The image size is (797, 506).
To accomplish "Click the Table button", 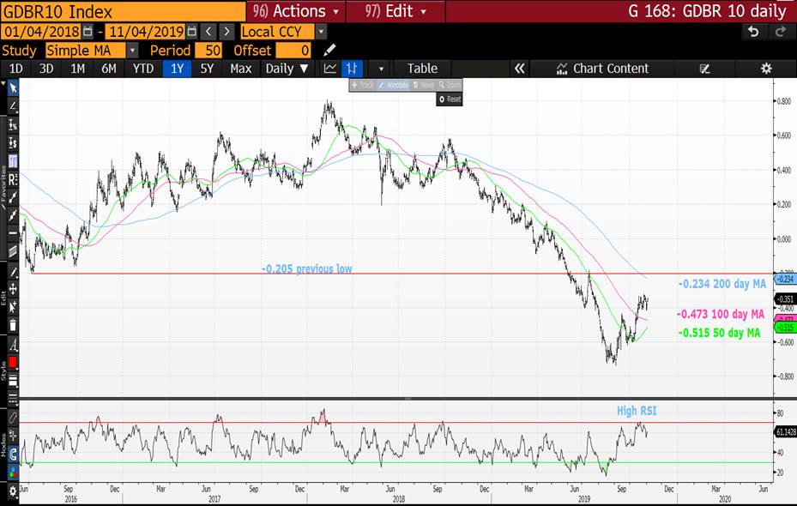I will click(x=421, y=69).
